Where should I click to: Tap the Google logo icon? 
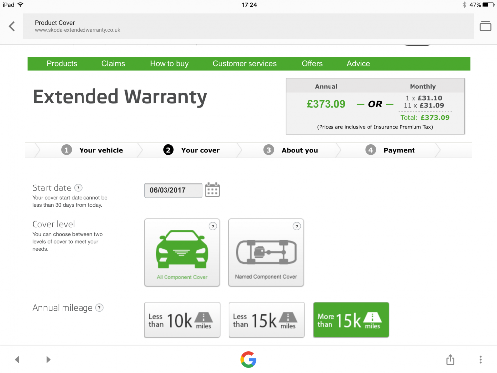tap(248, 360)
